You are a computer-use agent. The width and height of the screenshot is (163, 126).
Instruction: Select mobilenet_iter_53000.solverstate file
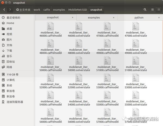(136, 81)
